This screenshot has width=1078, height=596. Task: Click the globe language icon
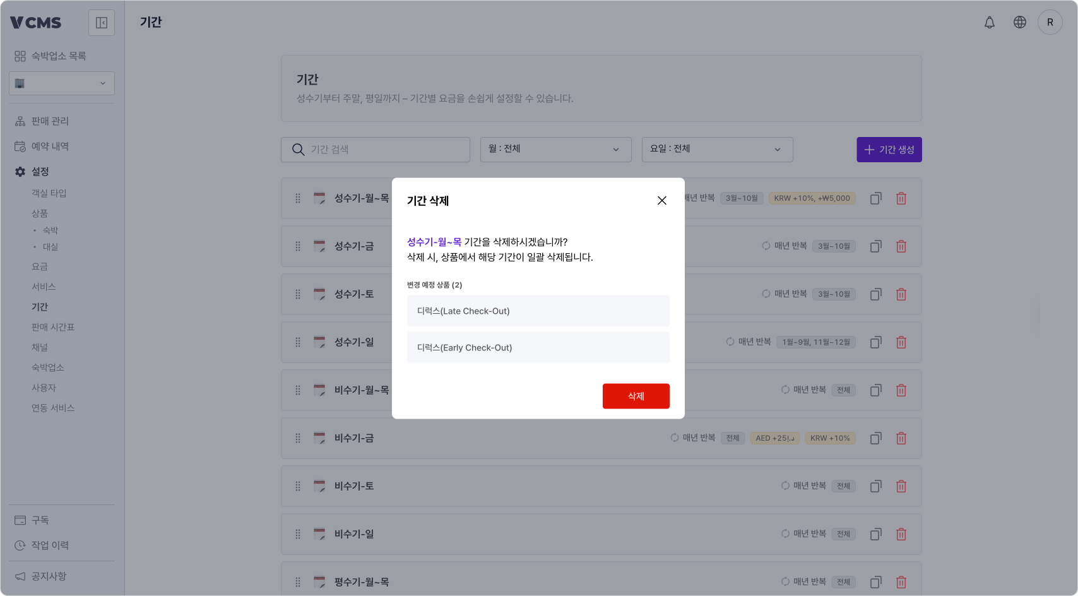point(1019,22)
